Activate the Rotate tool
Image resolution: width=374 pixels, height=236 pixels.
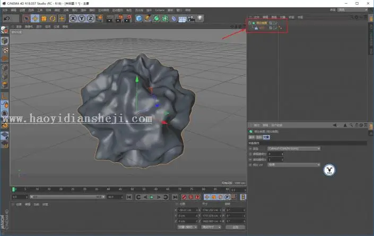(53, 19)
